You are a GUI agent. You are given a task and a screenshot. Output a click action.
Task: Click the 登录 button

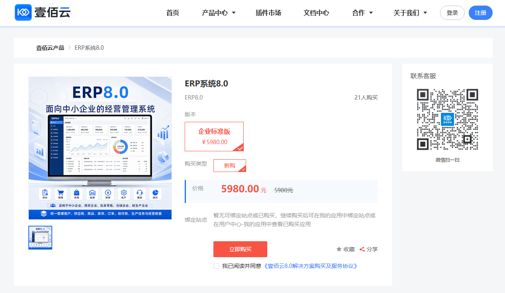point(452,13)
